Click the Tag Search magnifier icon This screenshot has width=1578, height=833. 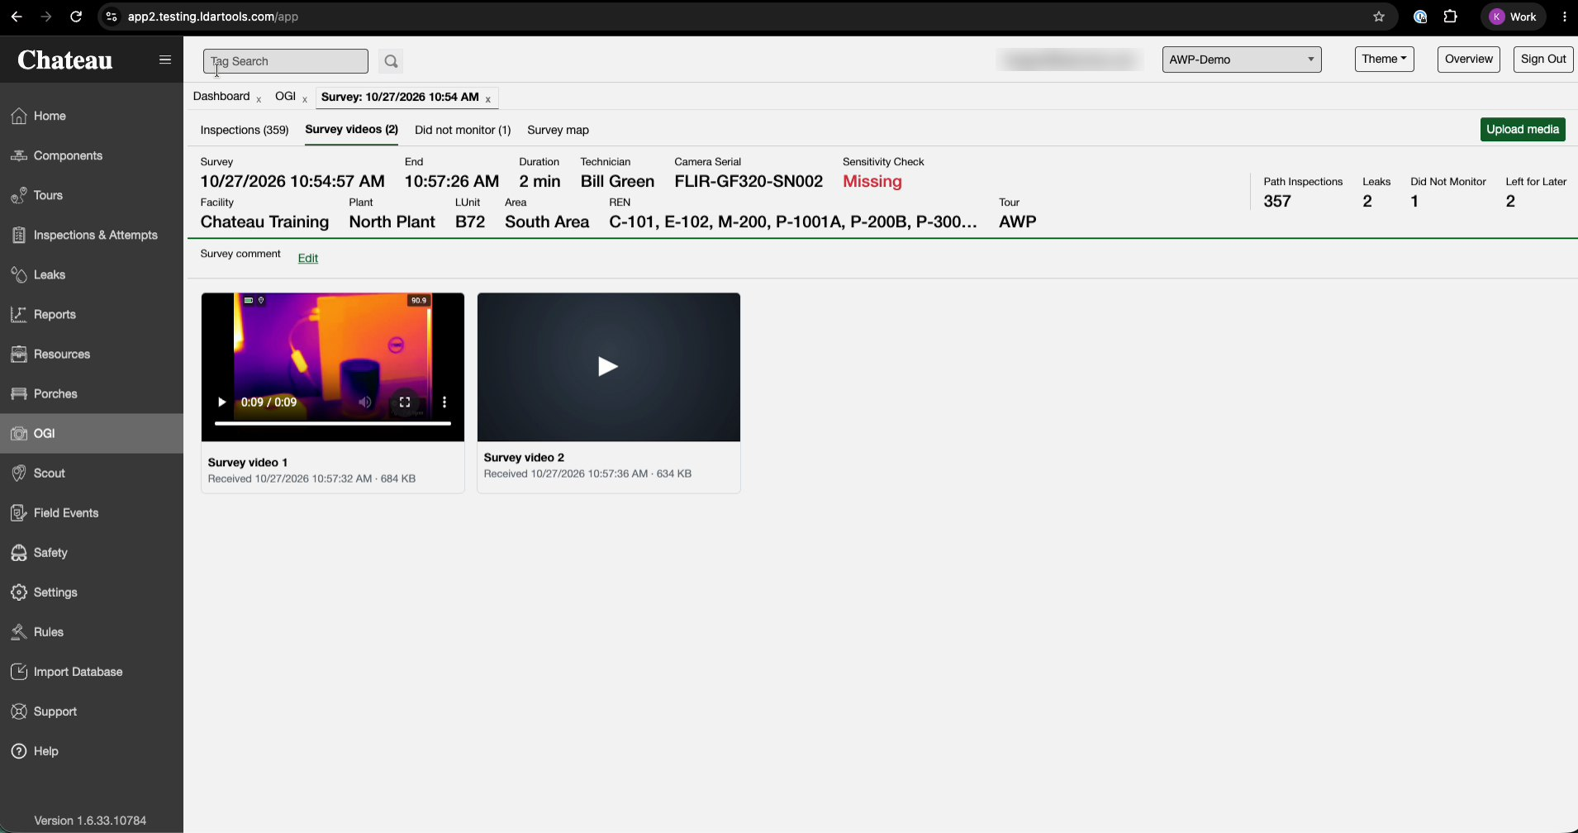click(392, 61)
